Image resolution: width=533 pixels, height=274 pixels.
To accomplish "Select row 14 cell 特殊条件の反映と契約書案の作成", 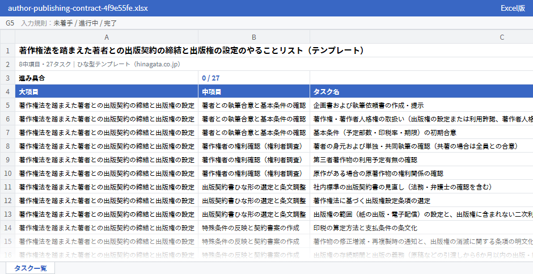I will [x=254, y=228].
